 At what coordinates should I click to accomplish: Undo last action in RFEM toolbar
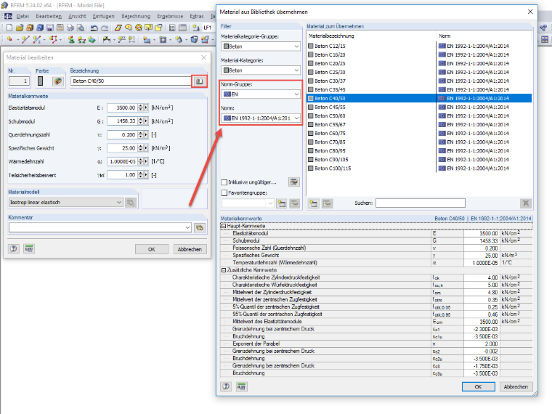(94, 28)
